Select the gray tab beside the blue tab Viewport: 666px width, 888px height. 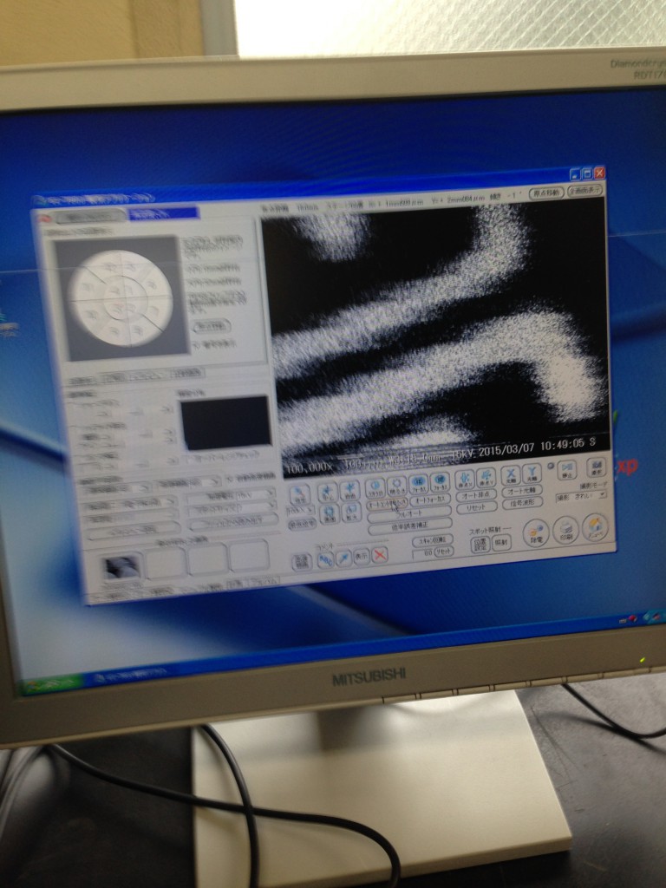[89, 216]
